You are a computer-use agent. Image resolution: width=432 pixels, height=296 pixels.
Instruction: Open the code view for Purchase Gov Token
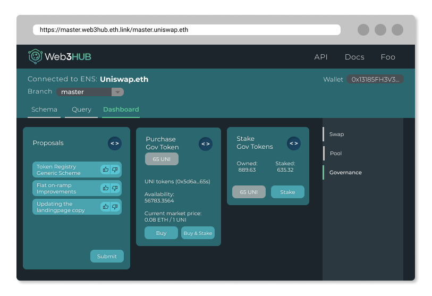[206, 144]
